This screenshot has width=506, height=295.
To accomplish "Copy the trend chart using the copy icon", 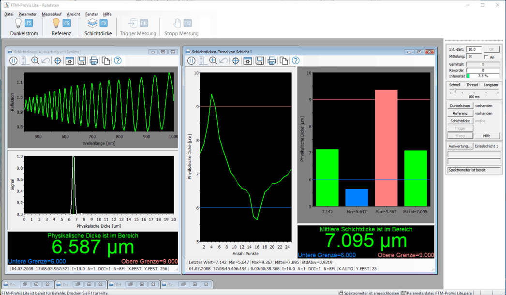I will [x=284, y=60].
